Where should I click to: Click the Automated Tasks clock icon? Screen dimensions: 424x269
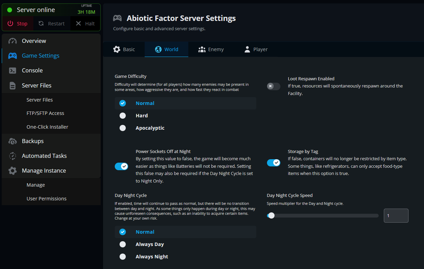coord(12,156)
